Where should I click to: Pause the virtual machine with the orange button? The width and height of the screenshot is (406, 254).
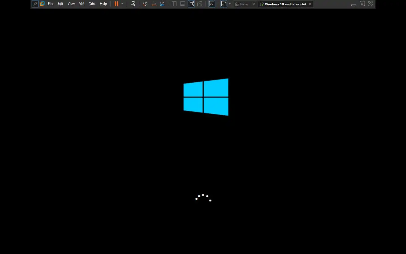pyautogui.click(x=116, y=4)
